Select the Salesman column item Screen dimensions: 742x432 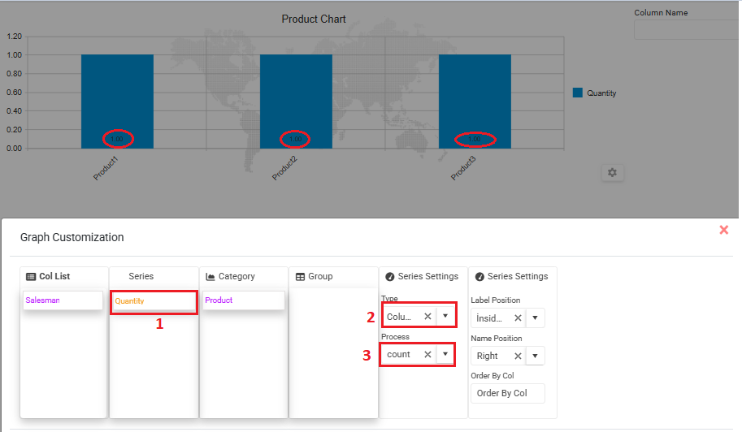point(63,300)
